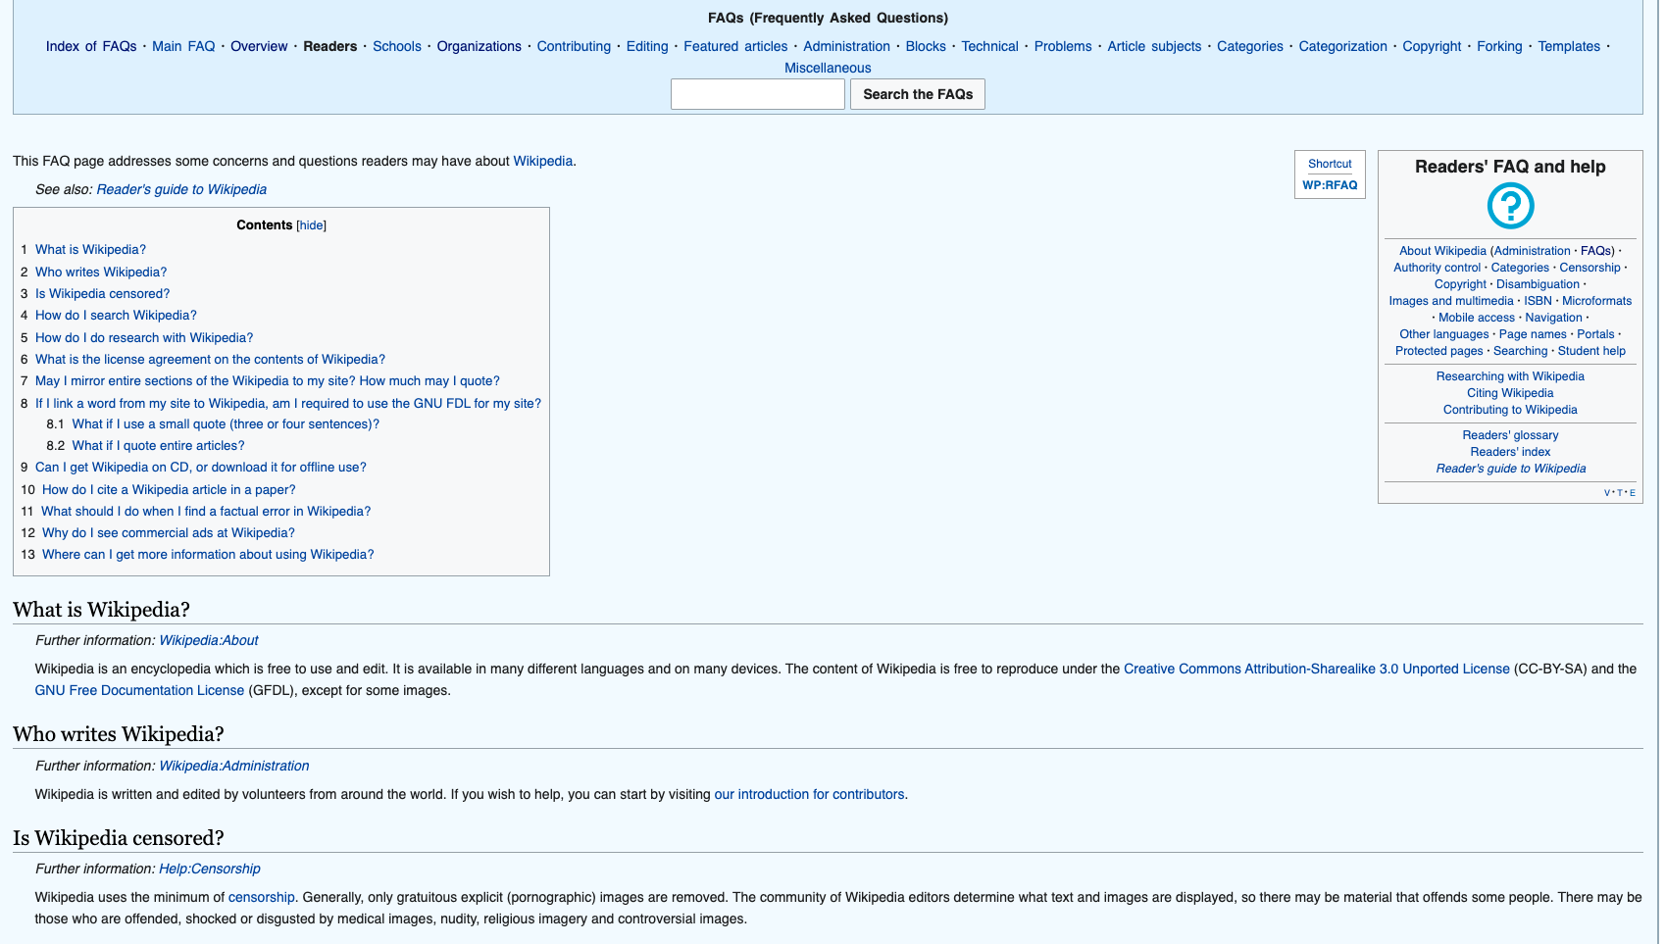1665x944 pixels.
Task: Open Microformats sidebar link
Action: [1596, 301]
